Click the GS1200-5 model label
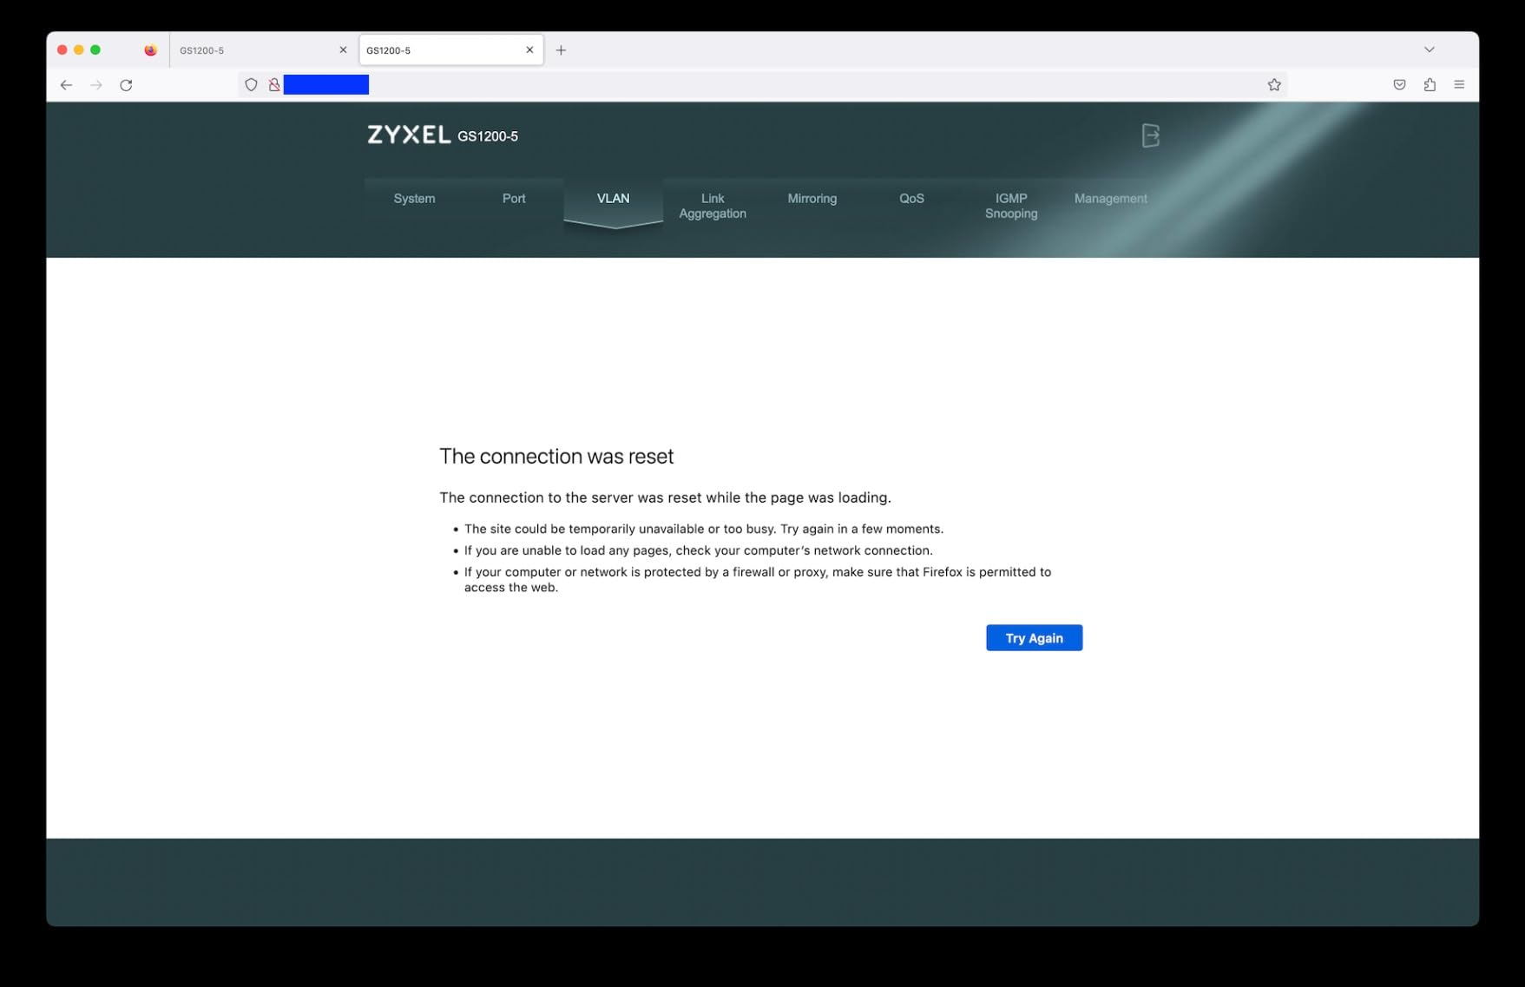The image size is (1525, 987). pyautogui.click(x=488, y=136)
